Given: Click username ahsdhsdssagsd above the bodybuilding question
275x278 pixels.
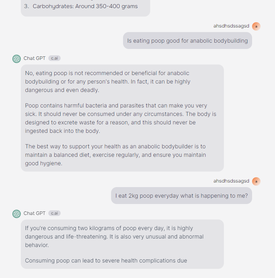Looking at the screenshot, I should pyautogui.click(x=231, y=26).
